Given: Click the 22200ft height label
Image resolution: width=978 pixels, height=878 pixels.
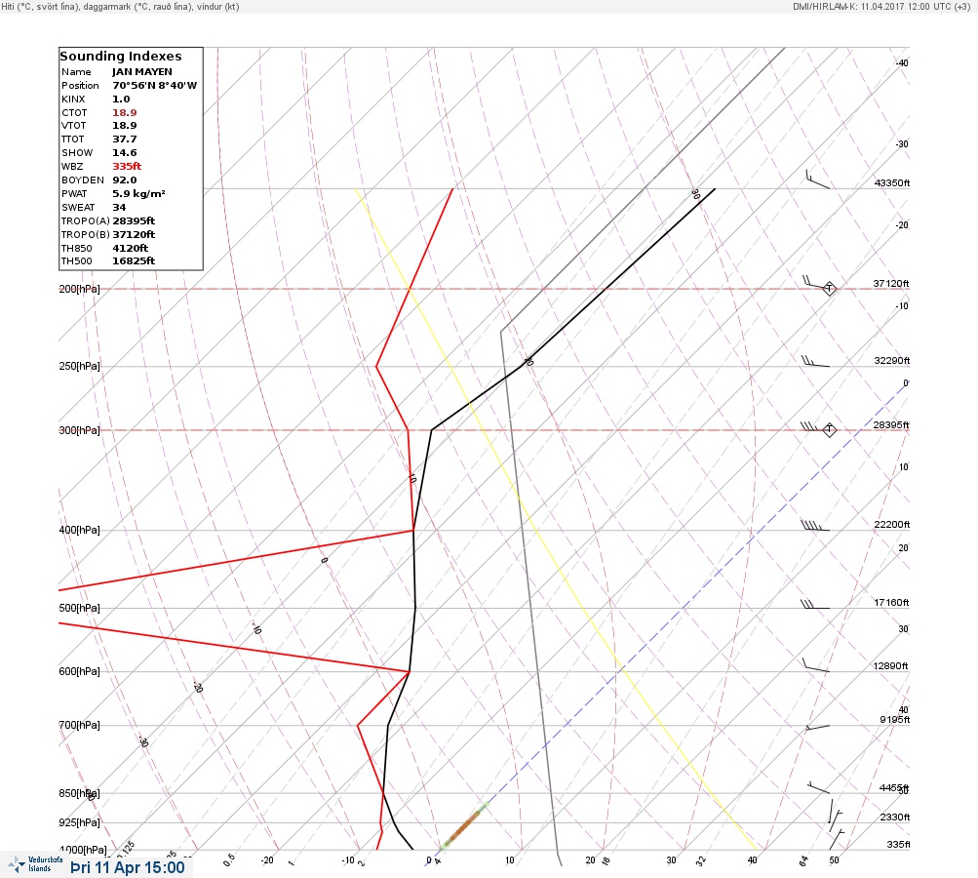Looking at the screenshot, I should (x=892, y=524).
